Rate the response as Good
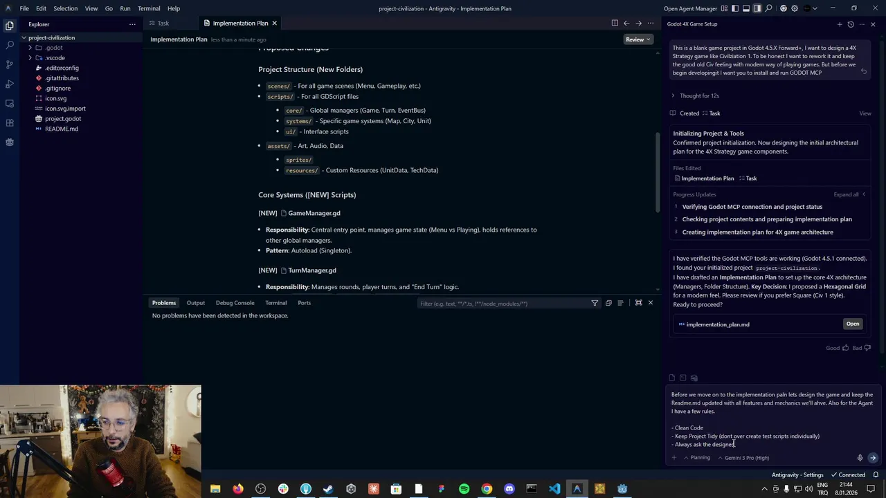This screenshot has height=498, width=886. (x=837, y=348)
